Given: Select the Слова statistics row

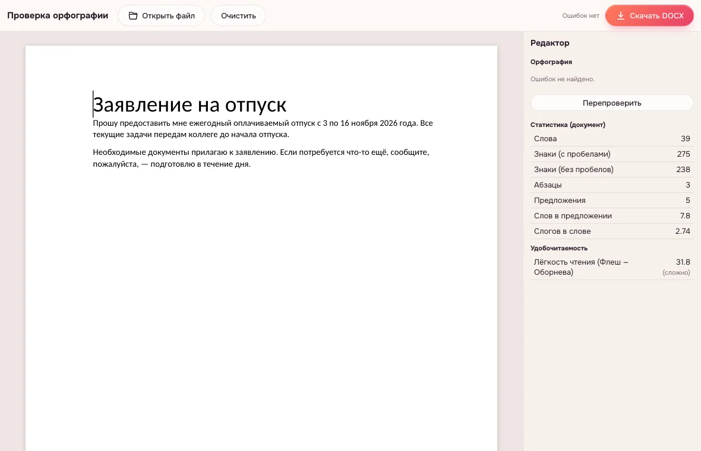Looking at the screenshot, I should [x=611, y=139].
